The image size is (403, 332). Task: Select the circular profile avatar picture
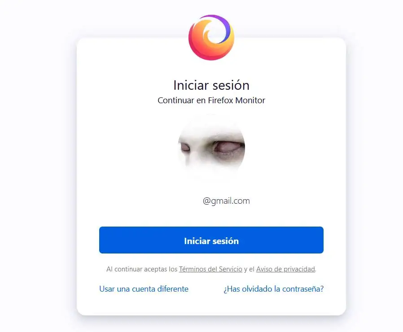coord(211,147)
